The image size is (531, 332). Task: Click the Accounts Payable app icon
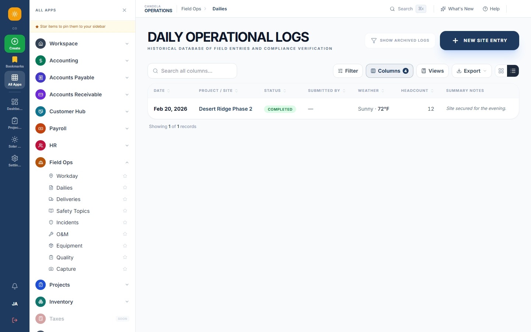point(41,77)
